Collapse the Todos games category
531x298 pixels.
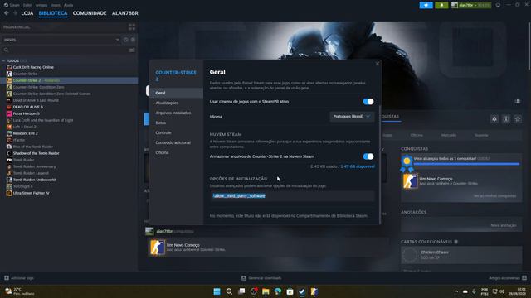3,60
